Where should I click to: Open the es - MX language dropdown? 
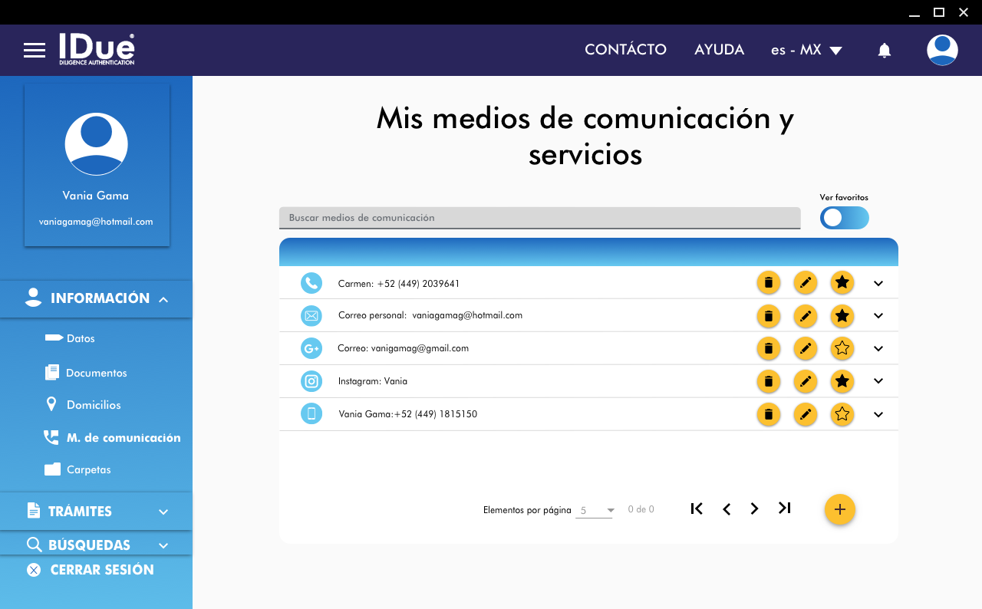point(806,50)
